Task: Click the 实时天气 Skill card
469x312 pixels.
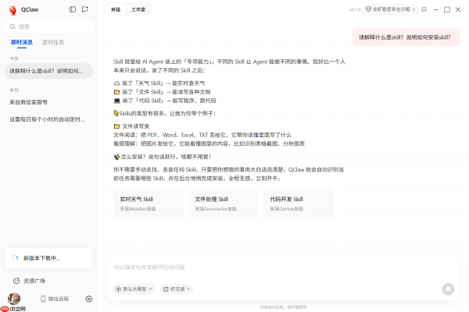Action: tap(149, 204)
